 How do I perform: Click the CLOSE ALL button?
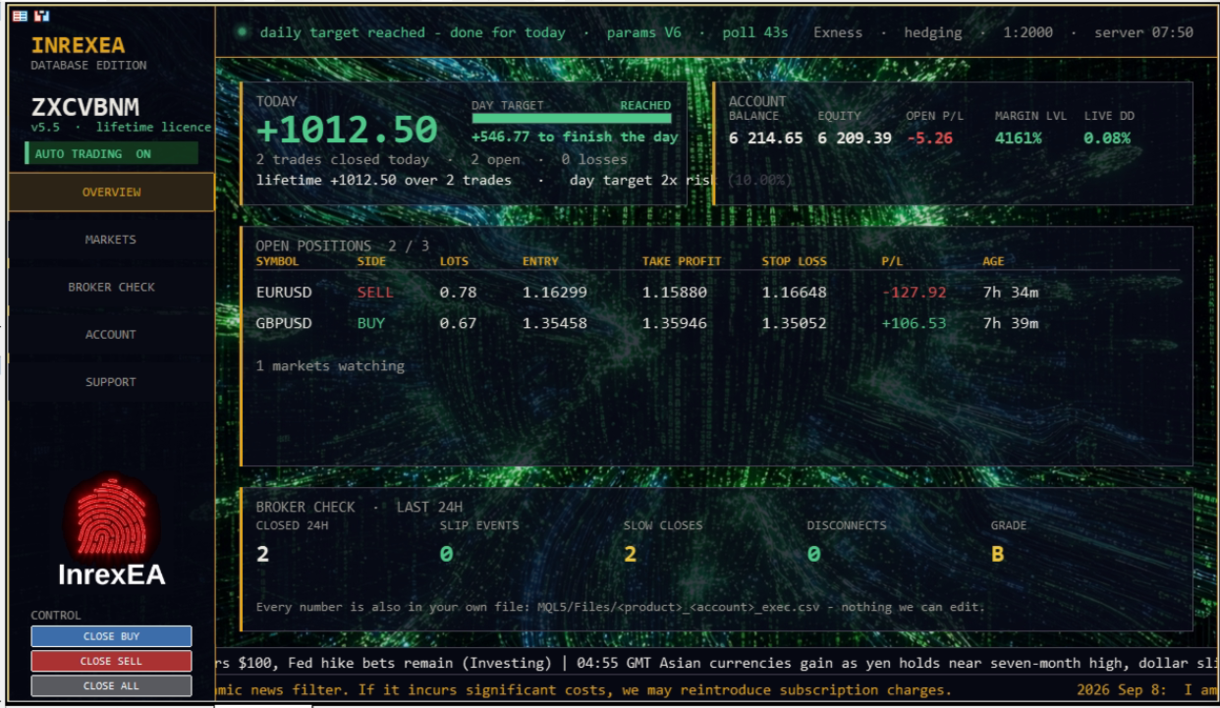point(111,685)
